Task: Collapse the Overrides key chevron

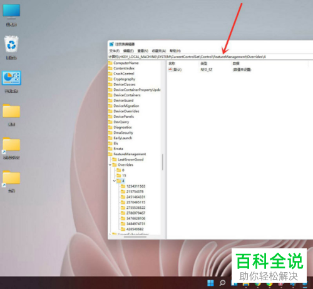Action: 110,165
